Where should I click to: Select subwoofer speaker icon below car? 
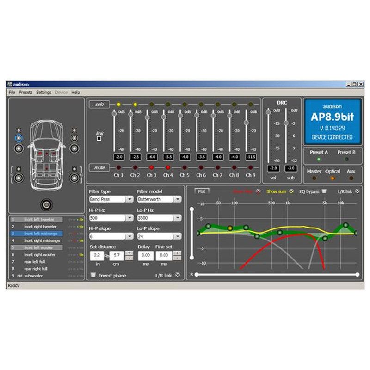point(47,204)
